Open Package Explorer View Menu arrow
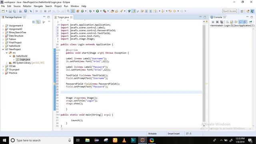 (x=49, y=22)
